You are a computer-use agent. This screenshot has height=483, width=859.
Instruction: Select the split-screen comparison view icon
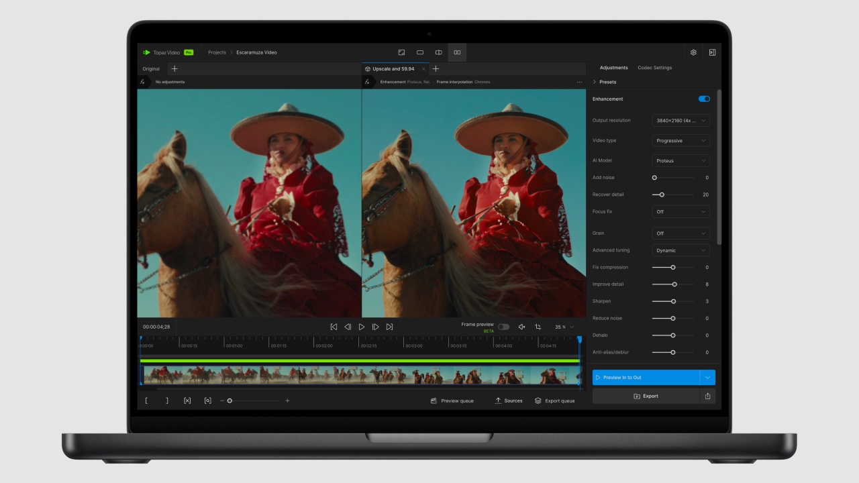(x=438, y=52)
